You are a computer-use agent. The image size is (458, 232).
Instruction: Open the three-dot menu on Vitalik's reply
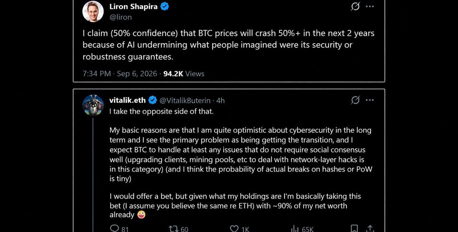click(x=370, y=100)
